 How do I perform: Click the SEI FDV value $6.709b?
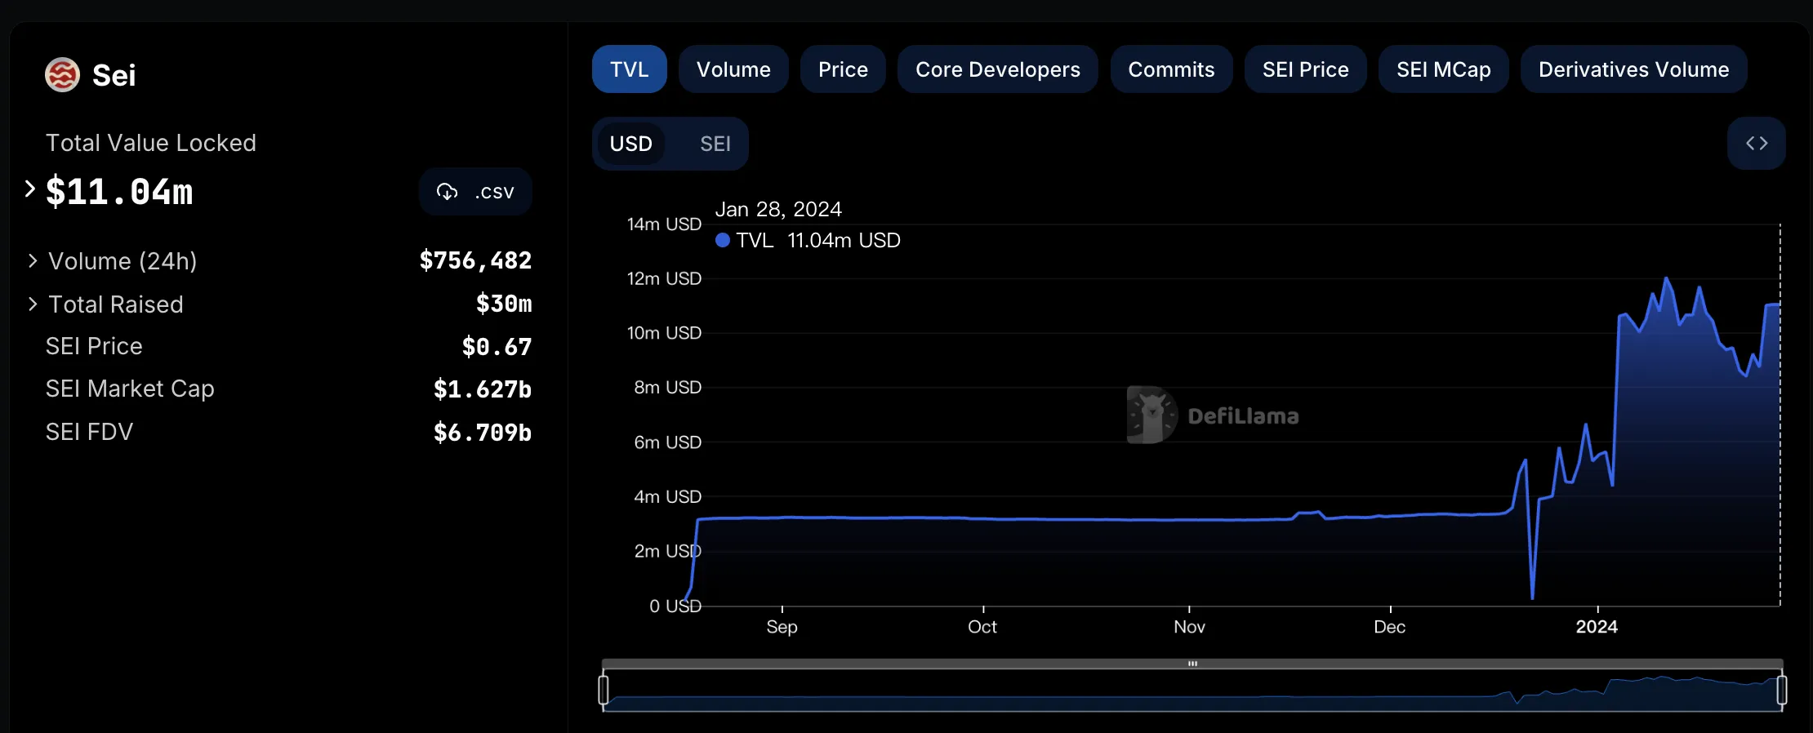pos(483,433)
